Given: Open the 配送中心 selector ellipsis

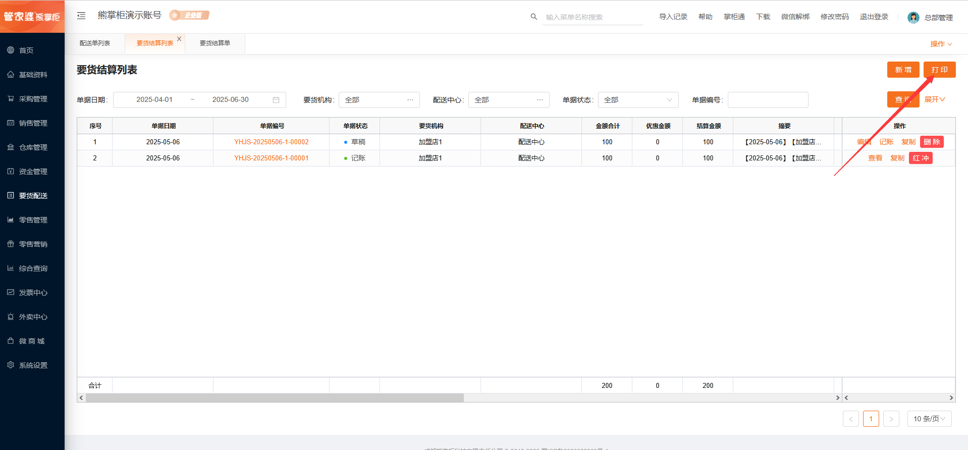Looking at the screenshot, I should pos(540,100).
